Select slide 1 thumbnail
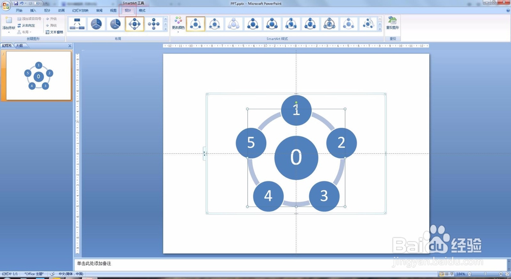This screenshot has height=279, width=511. pyautogui.click(x=39, y=76)
